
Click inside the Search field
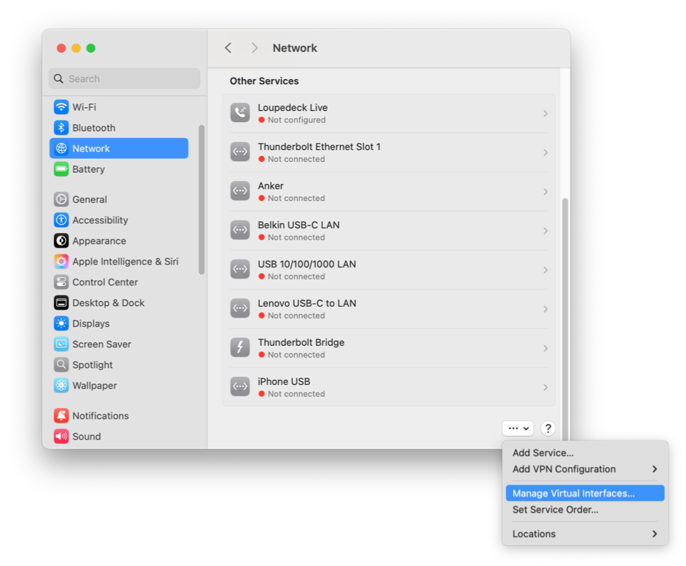[123, 78]
